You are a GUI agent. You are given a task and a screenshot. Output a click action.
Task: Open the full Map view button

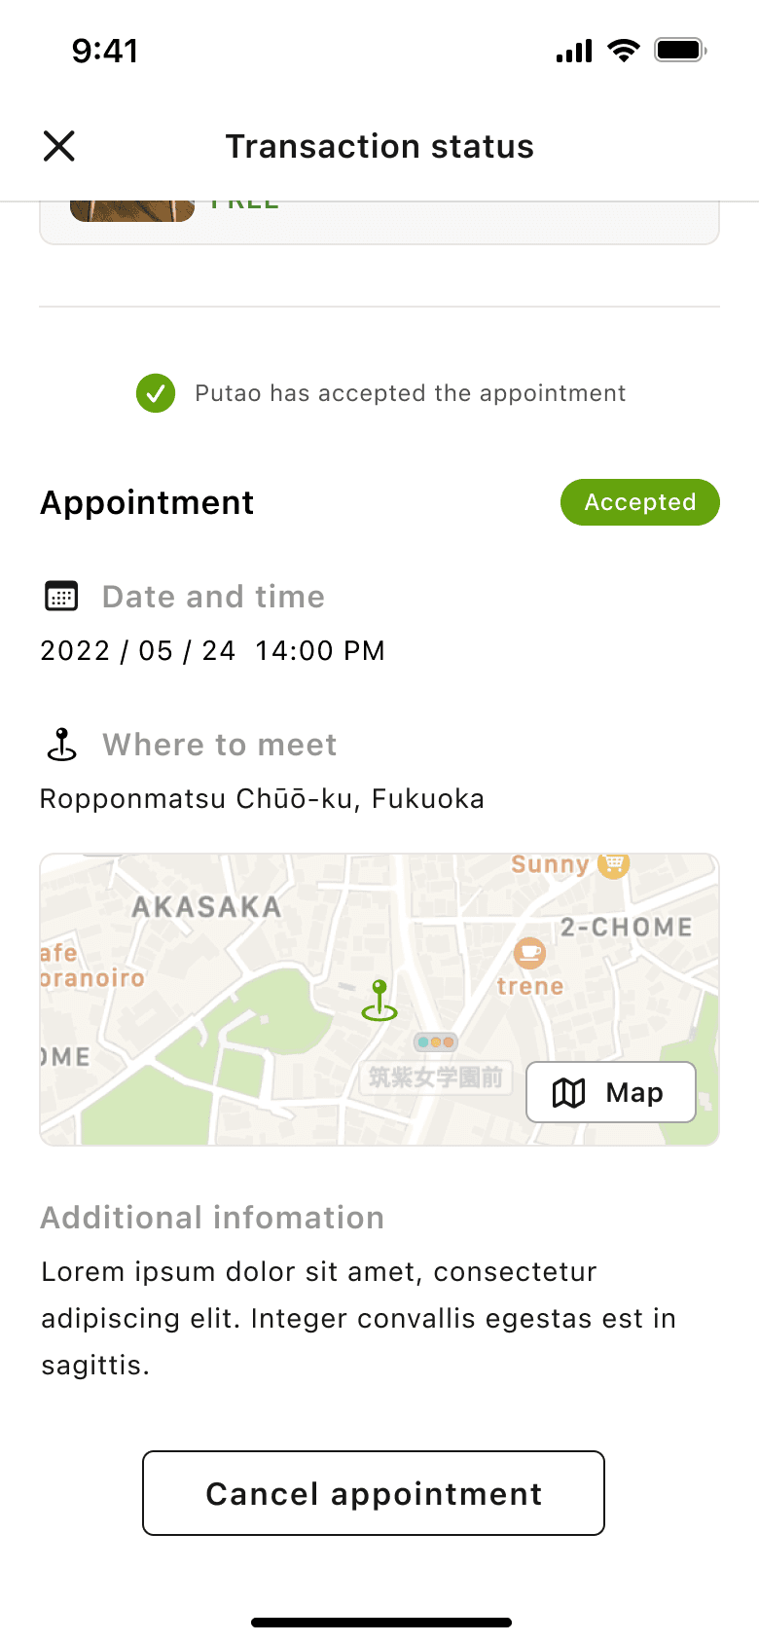pos(611,1092)
